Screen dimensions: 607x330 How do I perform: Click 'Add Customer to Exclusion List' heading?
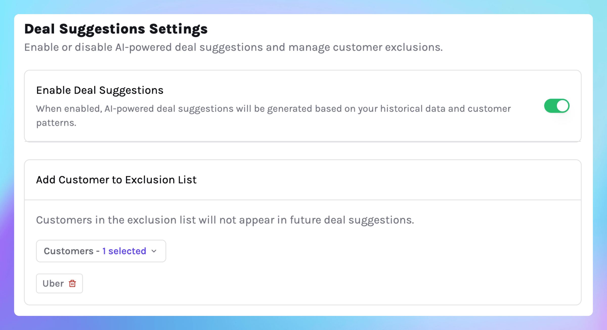coord(116,180)
